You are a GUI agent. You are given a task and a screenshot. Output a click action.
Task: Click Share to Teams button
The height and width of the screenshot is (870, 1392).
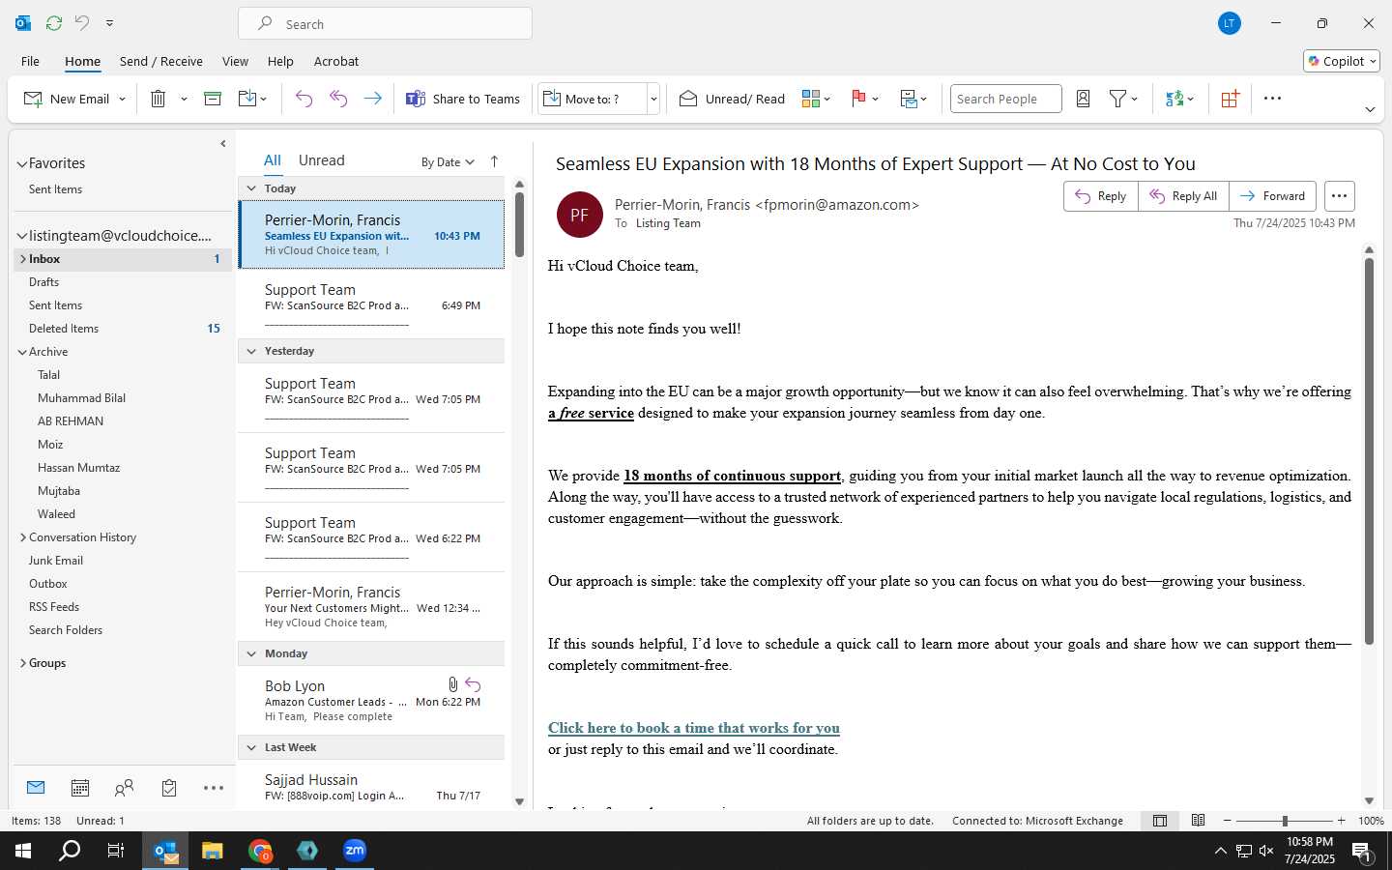click(x=463, y=99)
